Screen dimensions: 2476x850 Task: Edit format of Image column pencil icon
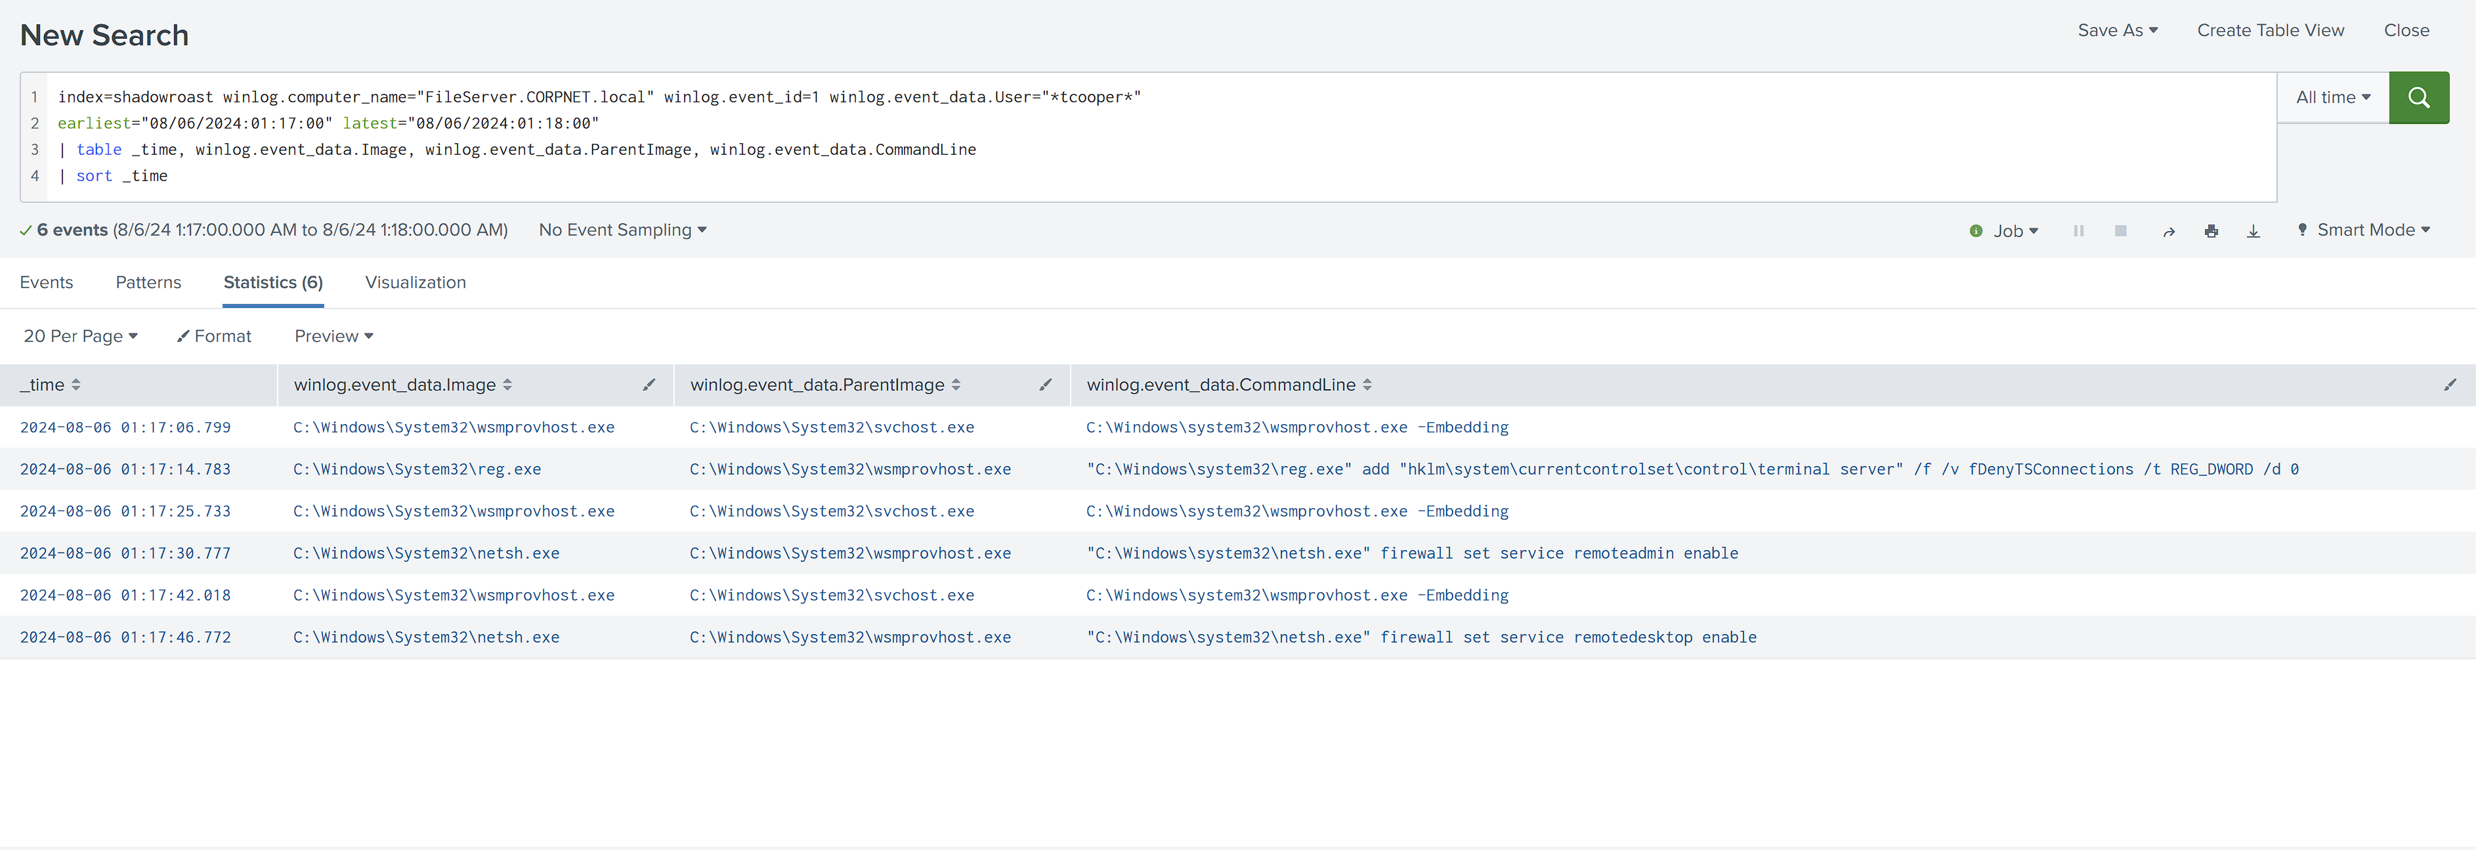coord(650,385)
